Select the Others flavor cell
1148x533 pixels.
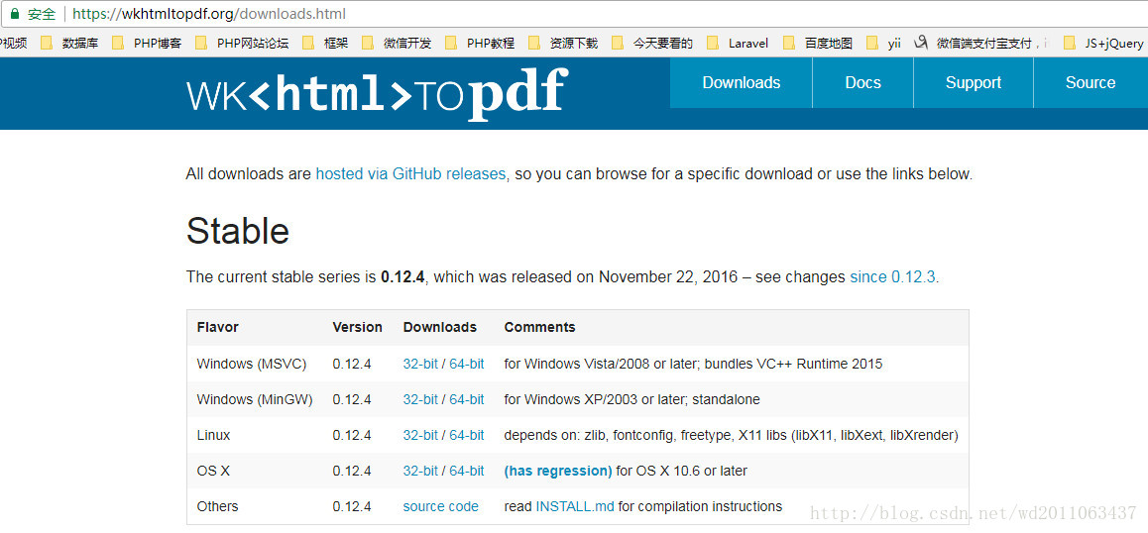217,506
